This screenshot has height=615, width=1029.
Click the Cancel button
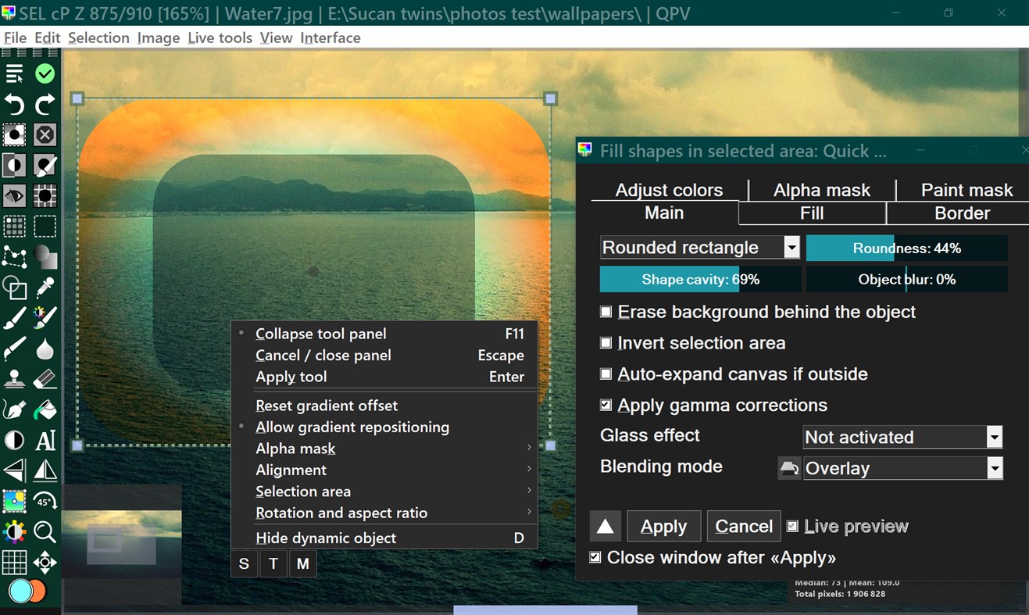point(743,526)
